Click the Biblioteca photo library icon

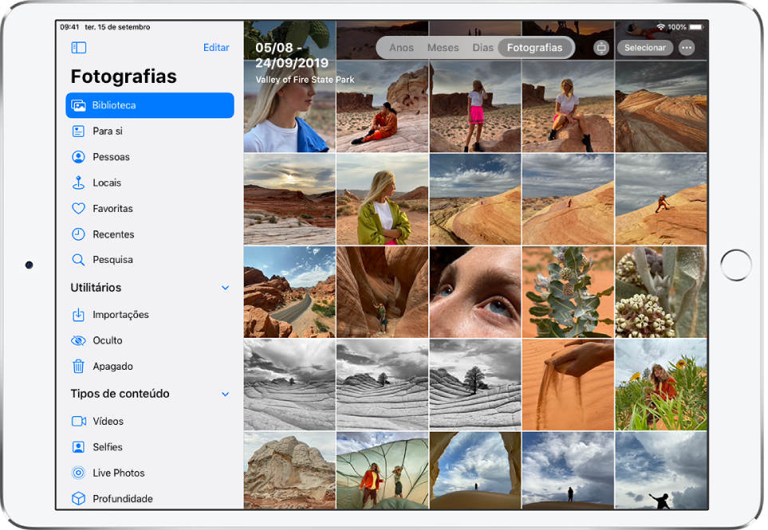click(78, 105)
